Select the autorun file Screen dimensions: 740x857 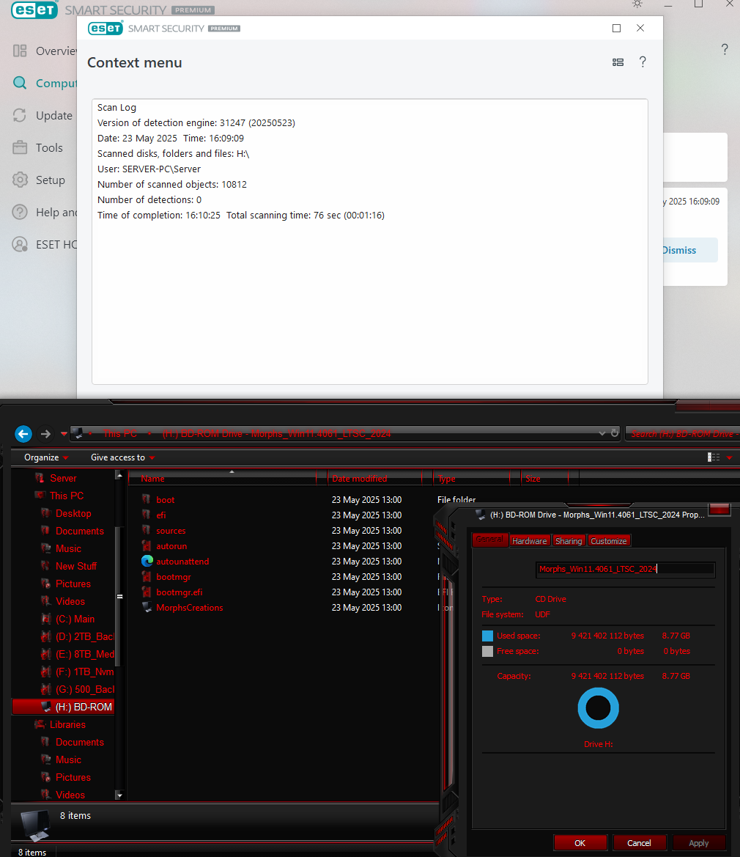coord(171,545)
